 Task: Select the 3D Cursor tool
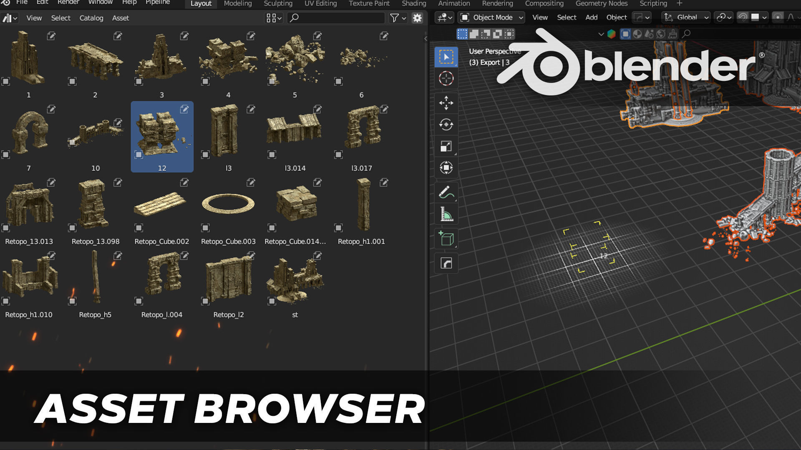pyautogui.click(x=446, y=78)
